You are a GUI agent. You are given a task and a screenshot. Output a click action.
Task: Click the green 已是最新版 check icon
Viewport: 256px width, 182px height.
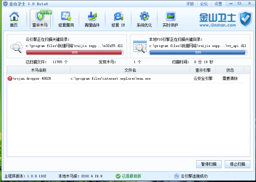118,176
